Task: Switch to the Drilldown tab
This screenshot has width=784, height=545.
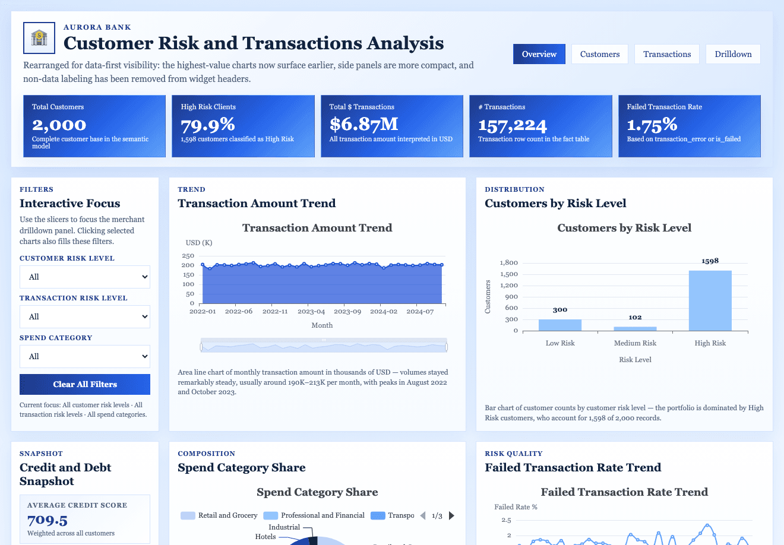Action: (733, 54)
